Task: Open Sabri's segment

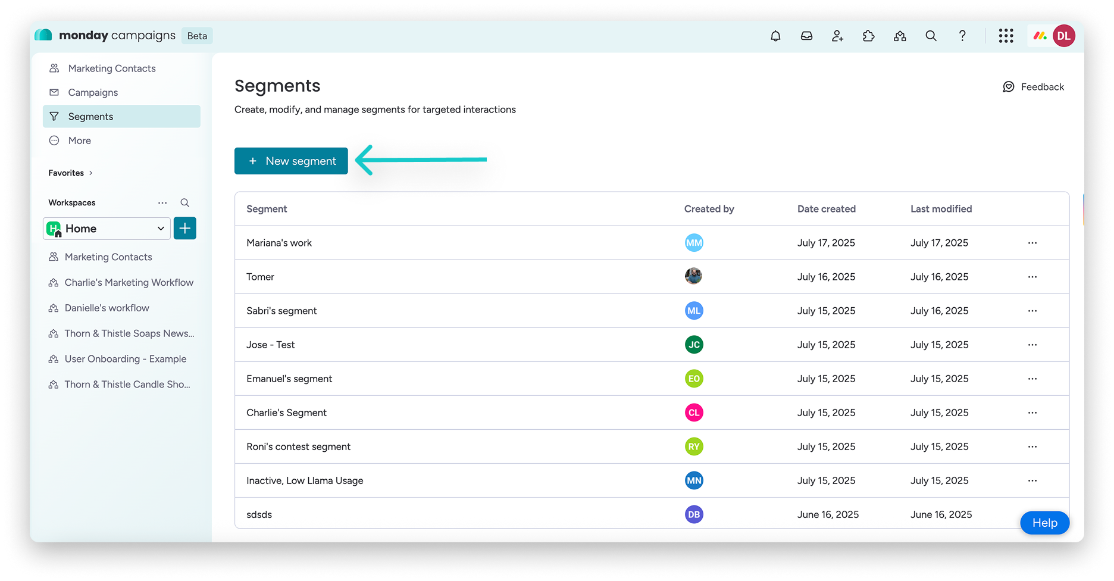Action: [x=281, y=311]
